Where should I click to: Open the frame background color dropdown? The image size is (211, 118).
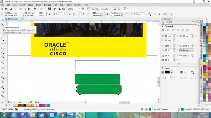pos(171,72)
